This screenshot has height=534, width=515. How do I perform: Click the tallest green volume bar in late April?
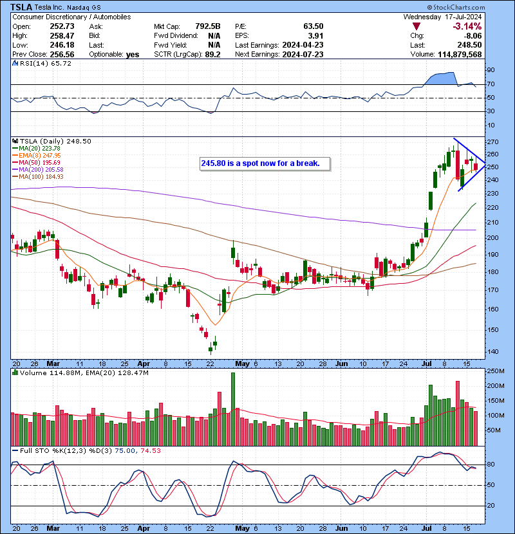[x=233, y=409]
